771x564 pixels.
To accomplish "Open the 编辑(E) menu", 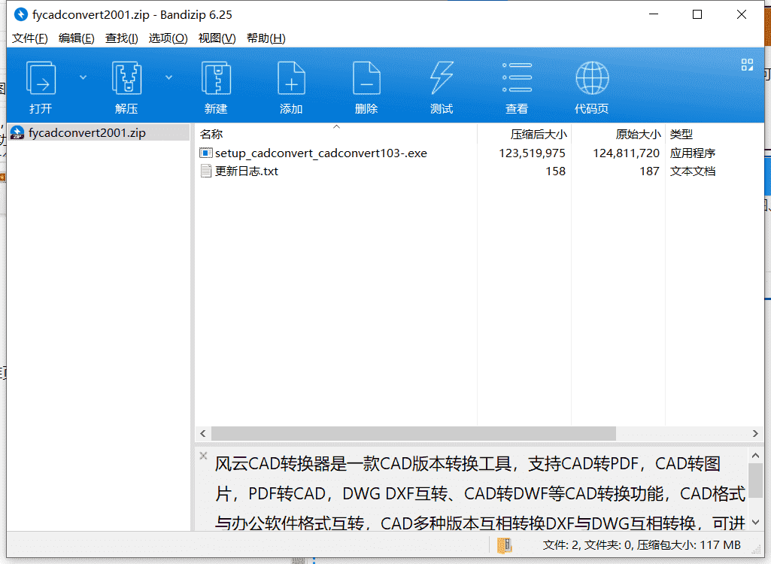I will (76, 38).
